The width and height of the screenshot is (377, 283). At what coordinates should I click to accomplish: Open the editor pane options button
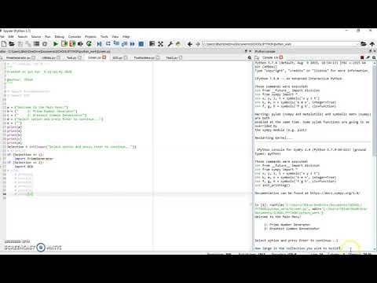(x=249, y=57)
